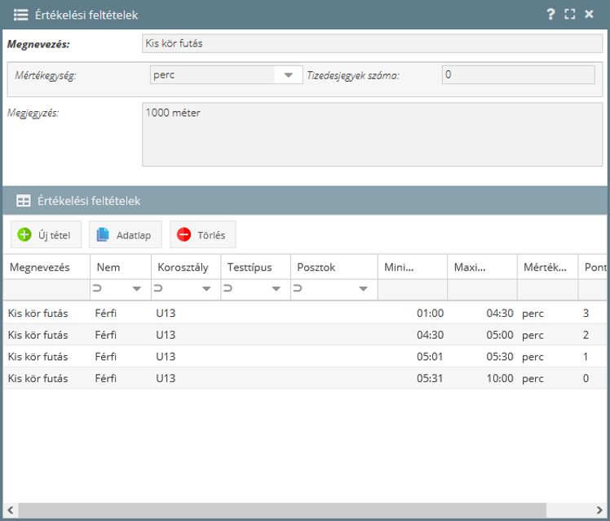Open the Mértékegység perc dropdown
This screenshot has width=610, height=521.
[288, 75]
